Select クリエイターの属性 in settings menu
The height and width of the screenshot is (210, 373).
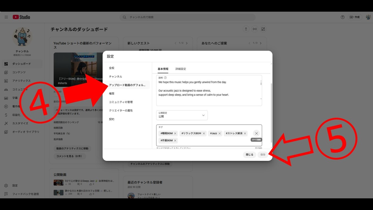[127, 111]
